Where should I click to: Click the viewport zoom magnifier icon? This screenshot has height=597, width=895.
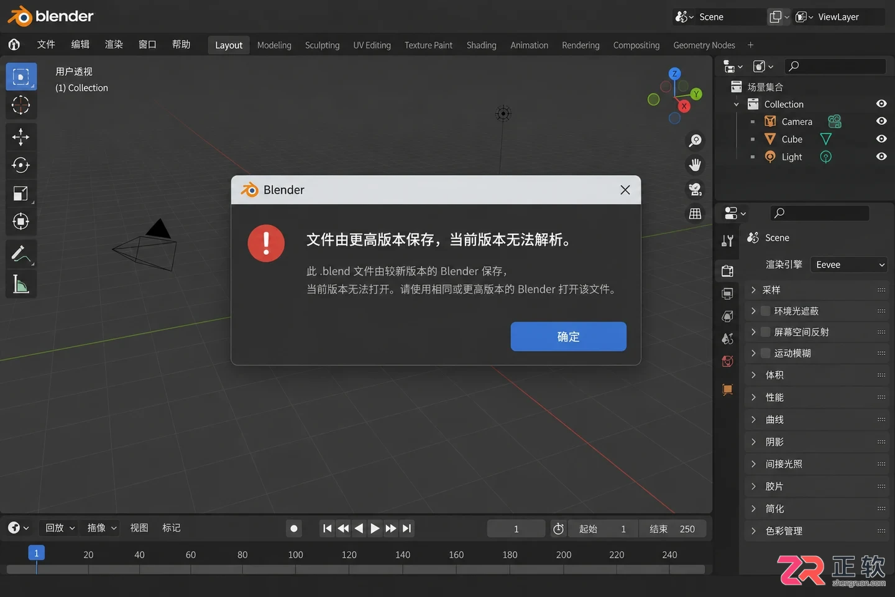[x=695, y=141]
